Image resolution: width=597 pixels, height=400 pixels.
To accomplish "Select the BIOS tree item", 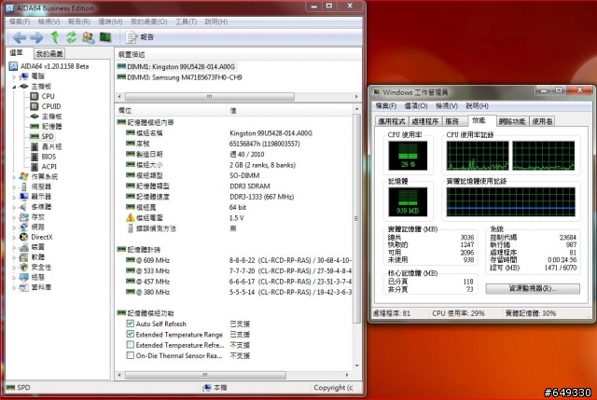I will pos(49,157).
